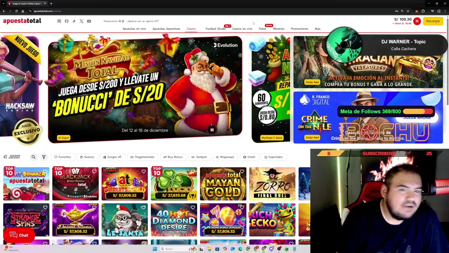This screenshot has width=449, height=253.
Task: Click the site info icon in address bar
Action: click(30, 11)
